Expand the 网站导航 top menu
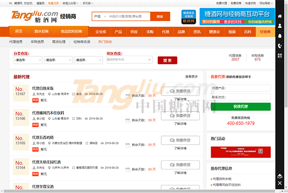The width and height of the screenshot is (288, 193). click(266, 3)
